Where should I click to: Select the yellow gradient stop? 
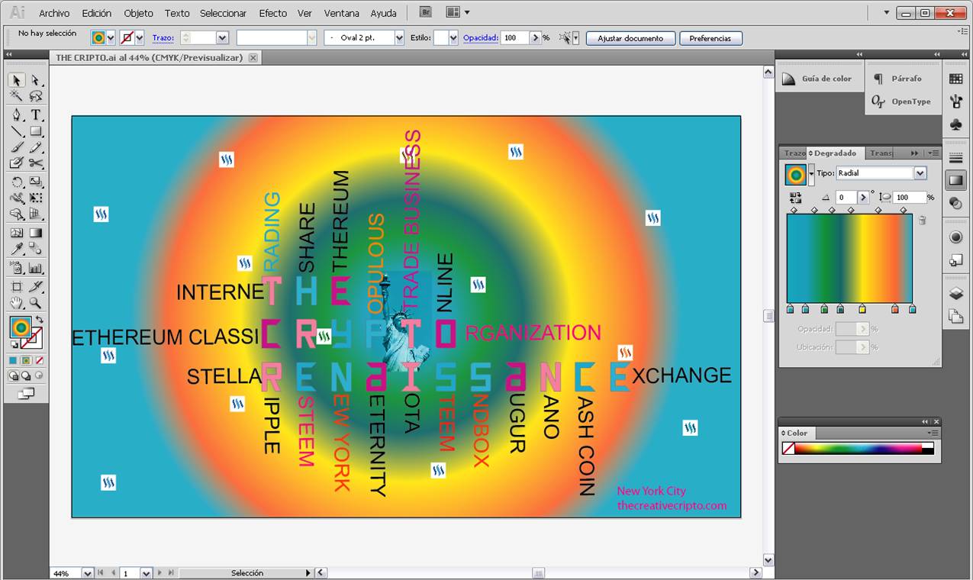[x=862, y=309]
